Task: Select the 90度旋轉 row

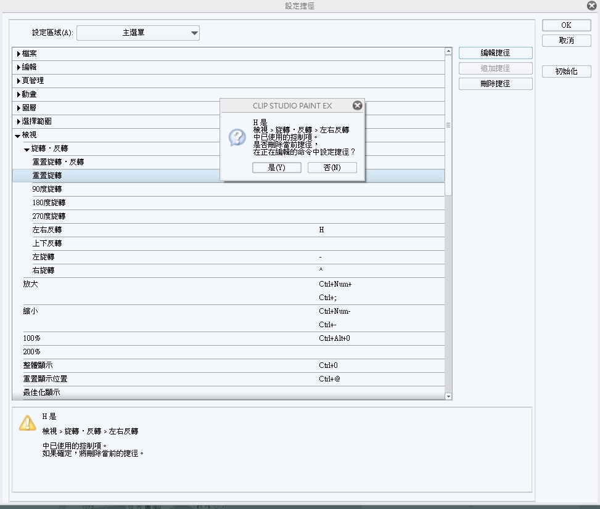Action: click(x=228, y=189)
